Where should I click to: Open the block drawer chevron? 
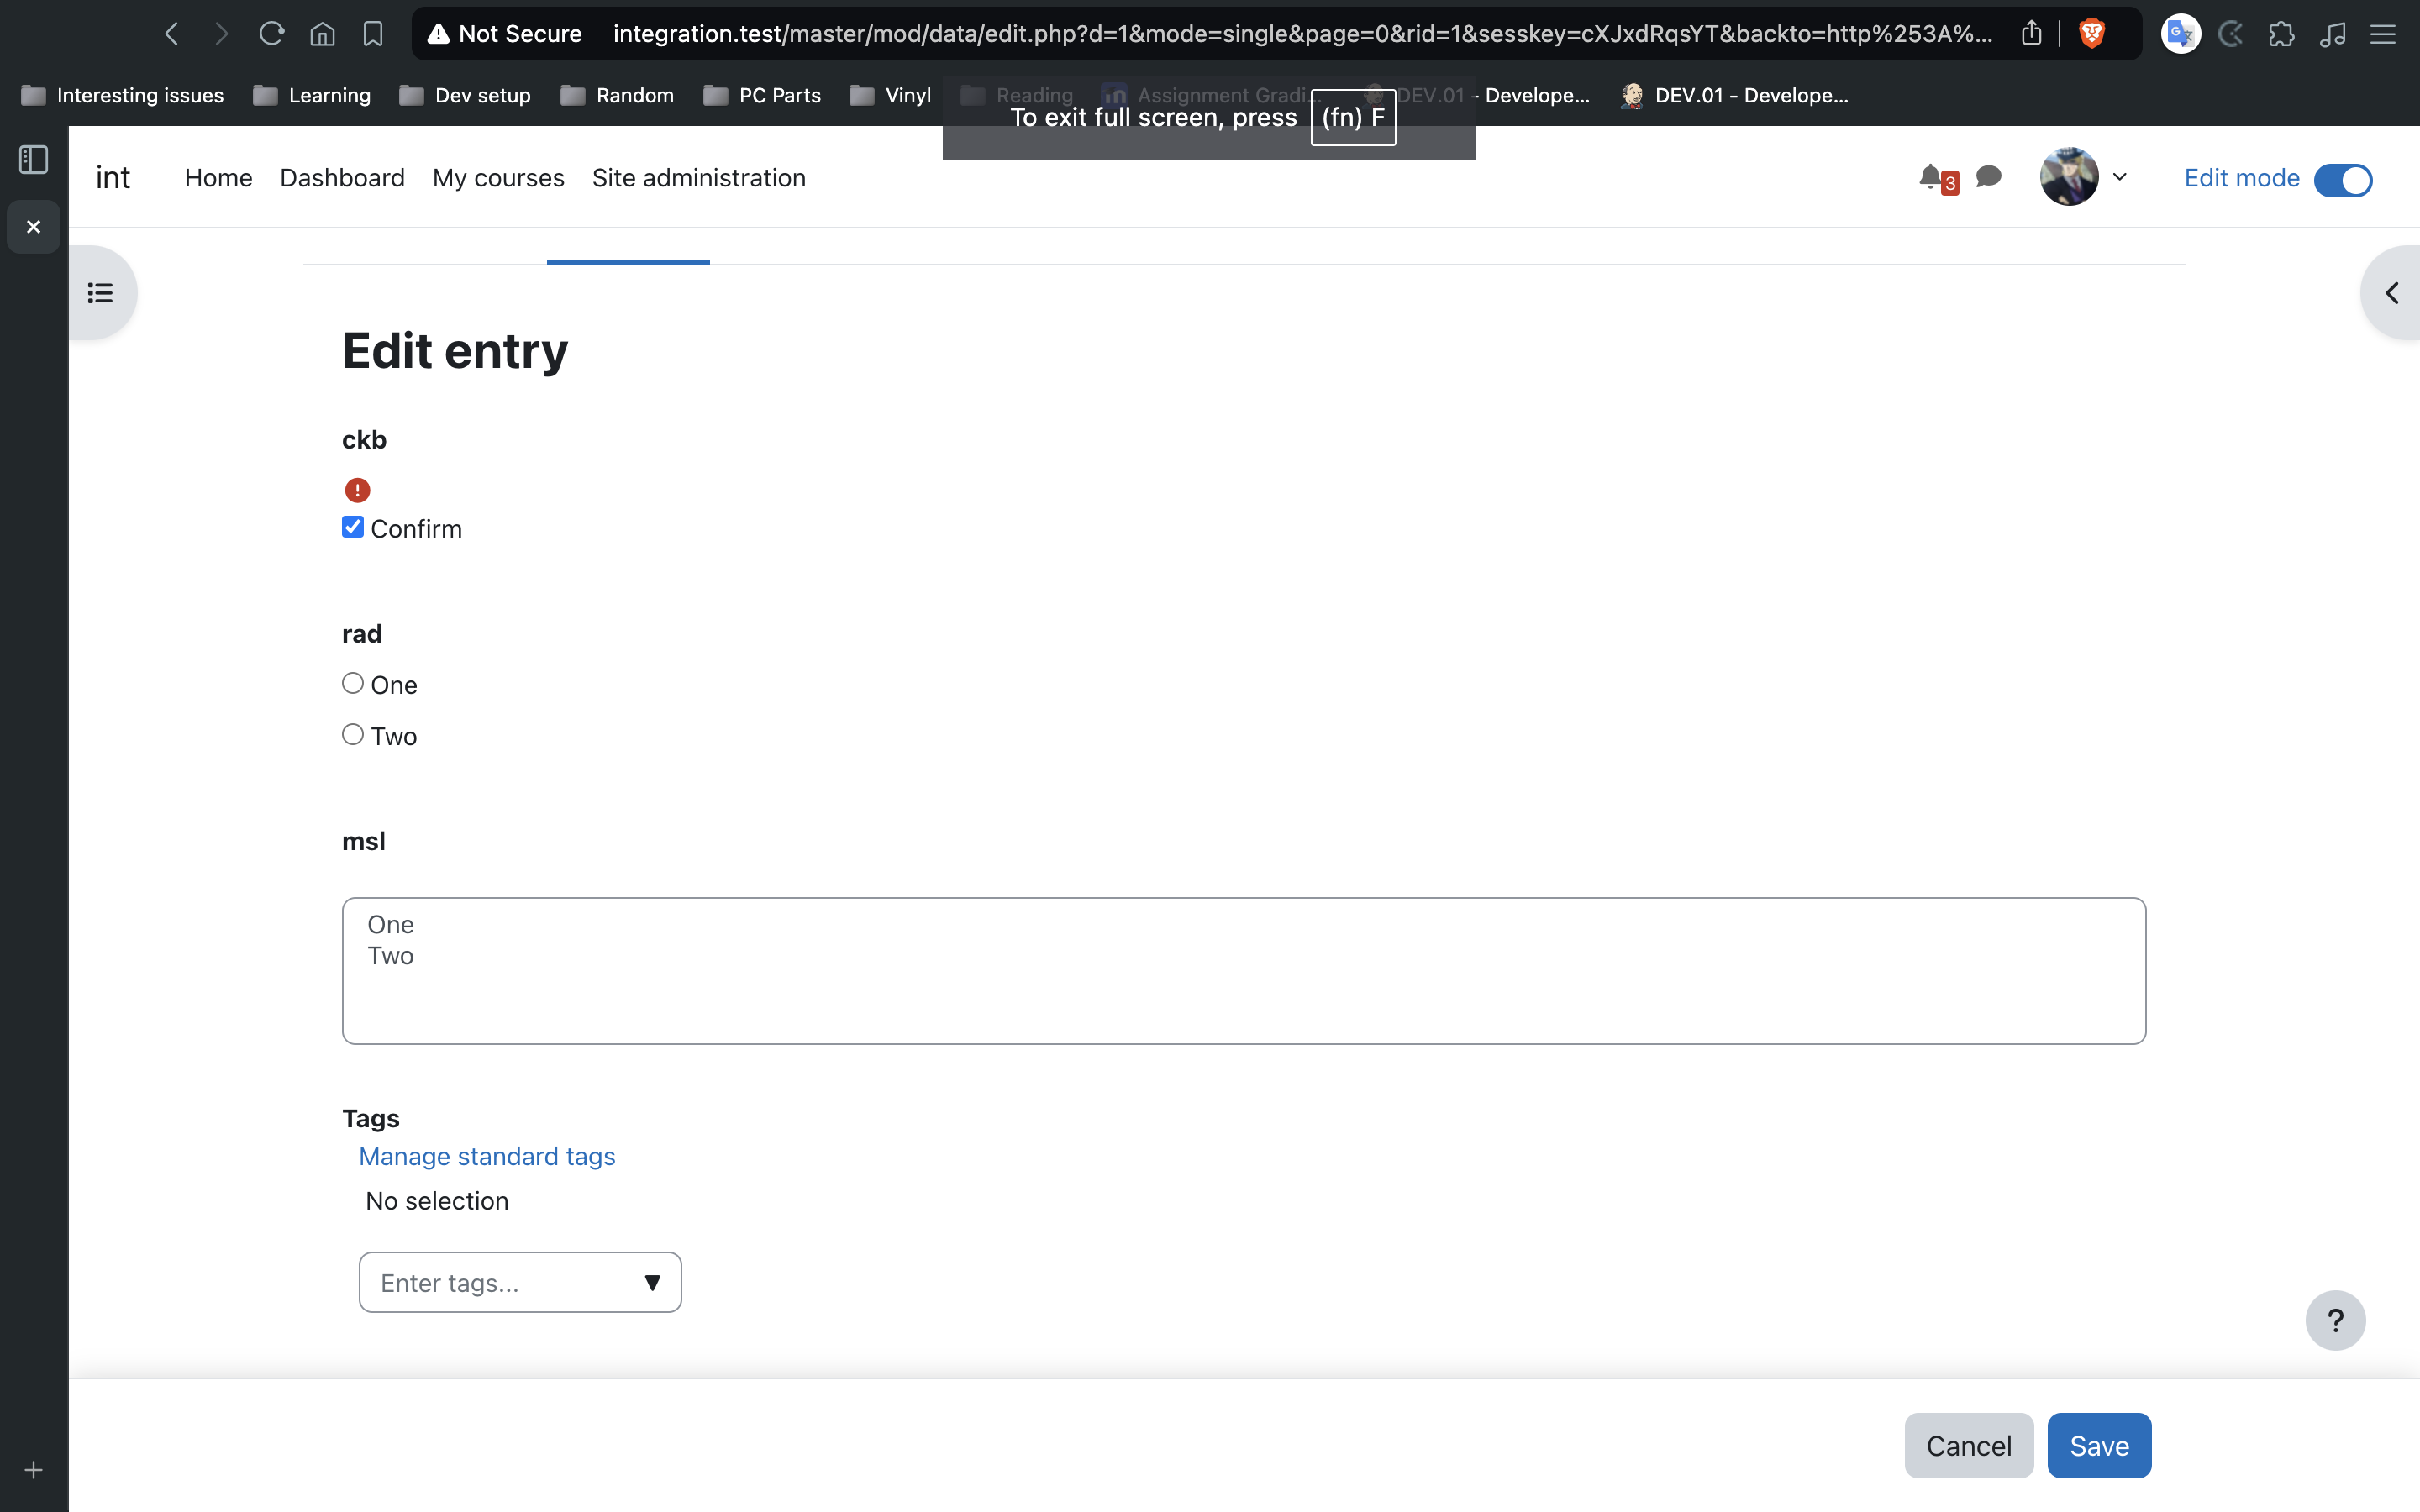tap(2391, 293)
